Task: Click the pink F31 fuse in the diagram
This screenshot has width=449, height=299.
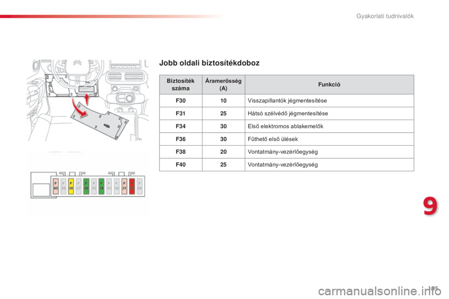Action: (124, 186)
